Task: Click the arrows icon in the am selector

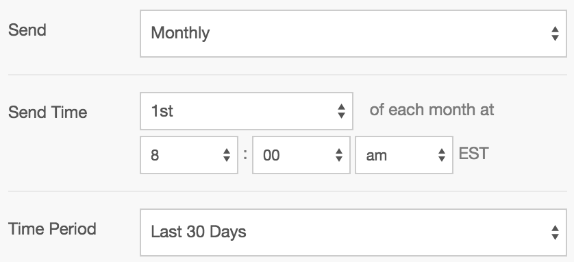Action: click(442, 155)
